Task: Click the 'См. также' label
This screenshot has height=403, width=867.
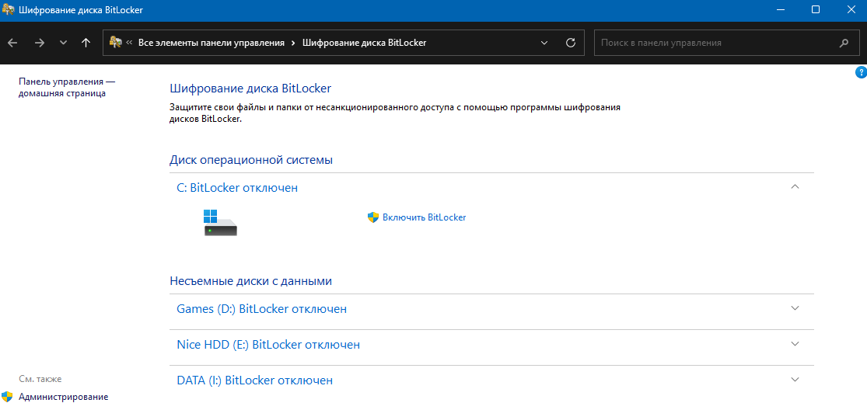Action: [x=40, y=379]
